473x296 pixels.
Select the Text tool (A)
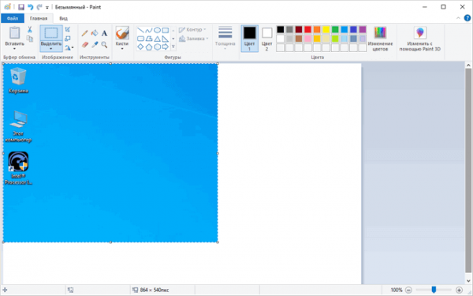tap(104, 33)
